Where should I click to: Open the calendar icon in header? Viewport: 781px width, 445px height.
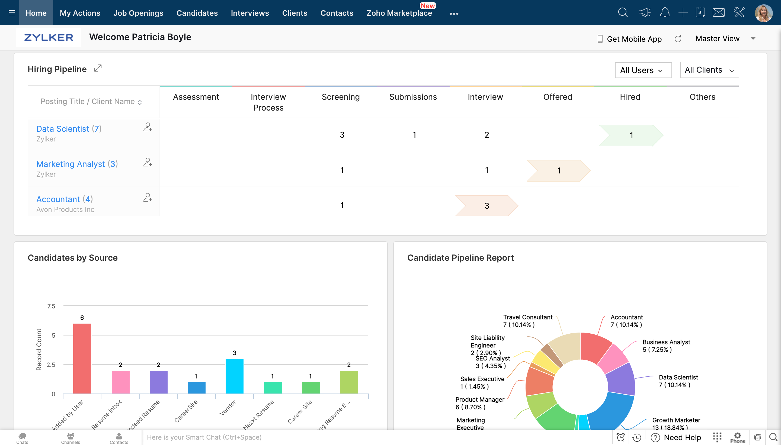click(x=700, y=13)
